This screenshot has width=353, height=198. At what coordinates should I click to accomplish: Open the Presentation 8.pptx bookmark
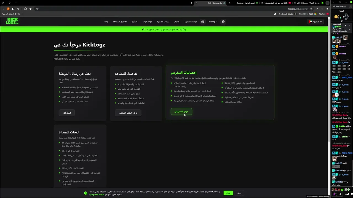click(307, 14)
